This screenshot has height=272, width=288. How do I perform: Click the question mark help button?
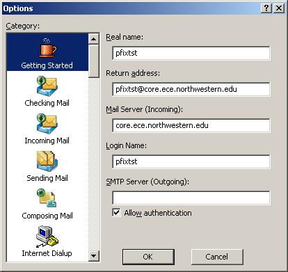(x=266, y=8)
